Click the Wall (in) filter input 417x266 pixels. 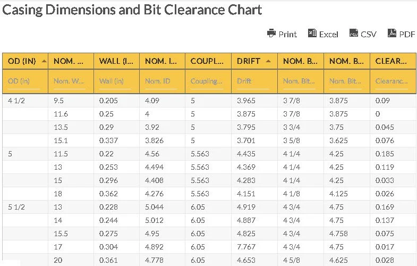point(116,81)
